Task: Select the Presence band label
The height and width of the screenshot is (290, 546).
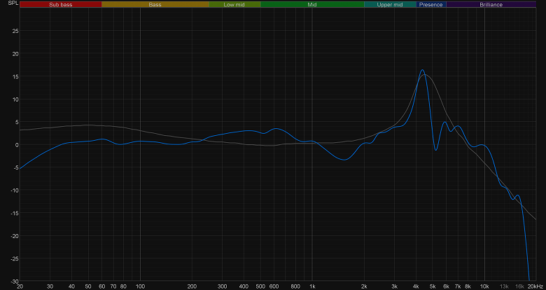Action: click(431, 4)
